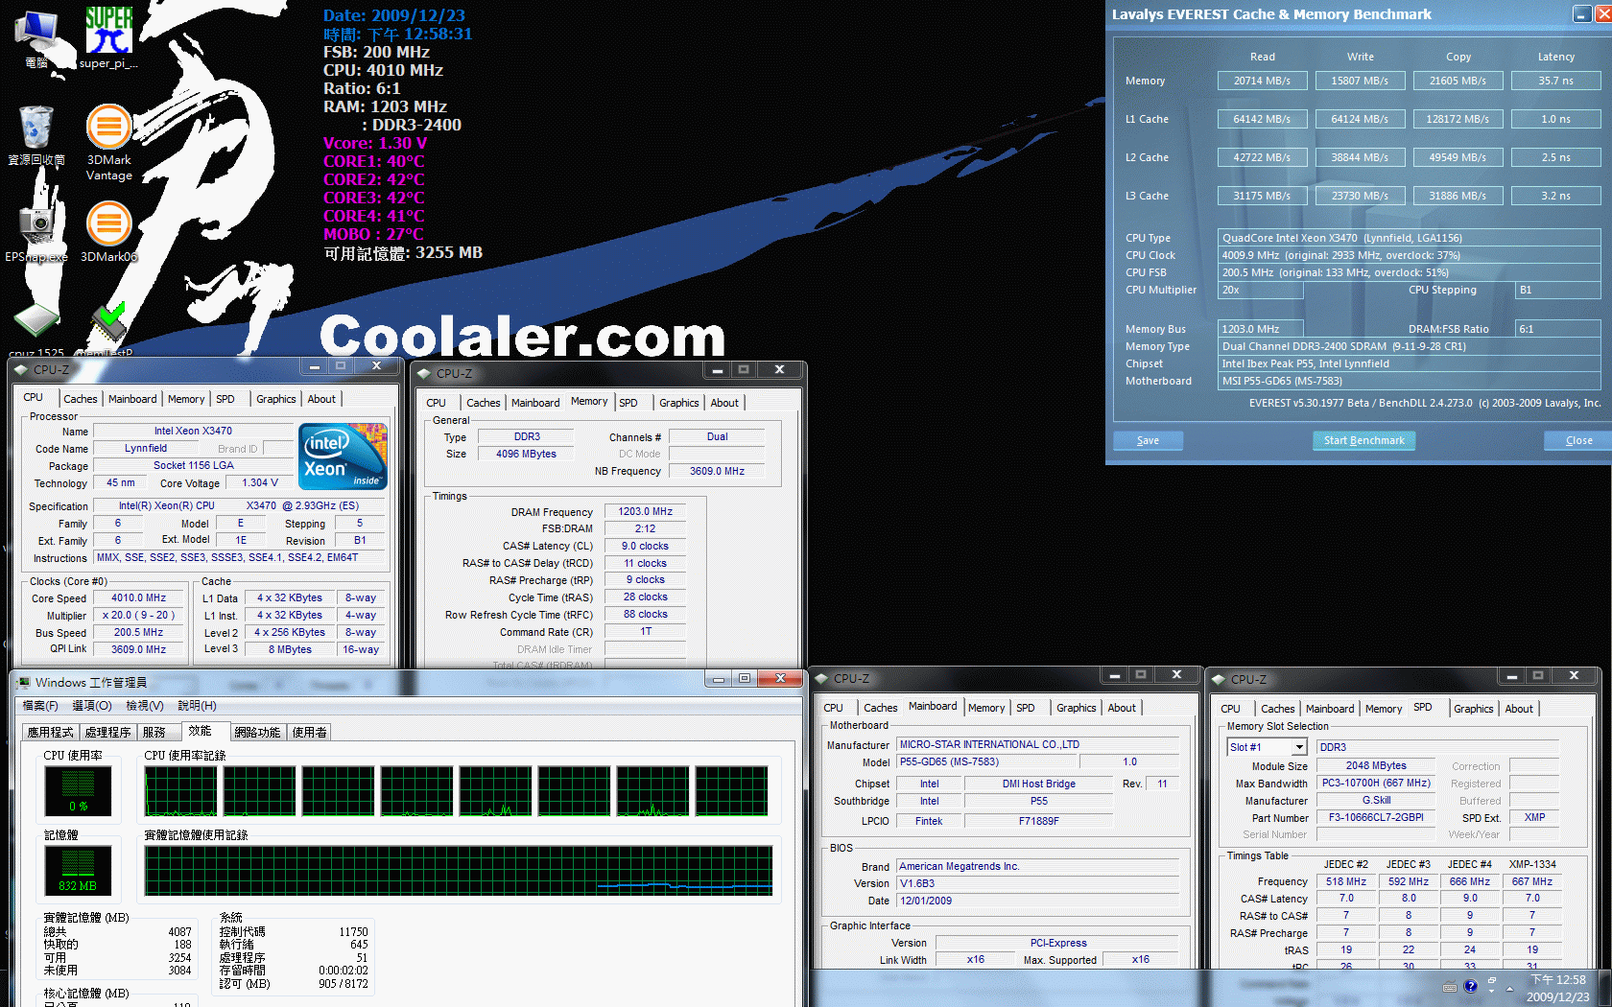This screenshot has width=1612, height=1007.
Task: Select the Mainboard tab in the CPU-Z SPD window
Action: 1330,710
